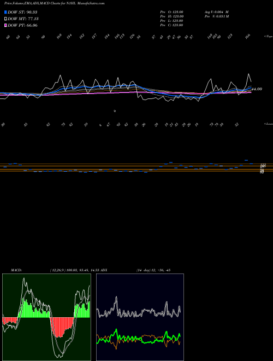Click the '<Lows' axis label

pyautogui.click(x=269, y=124)
